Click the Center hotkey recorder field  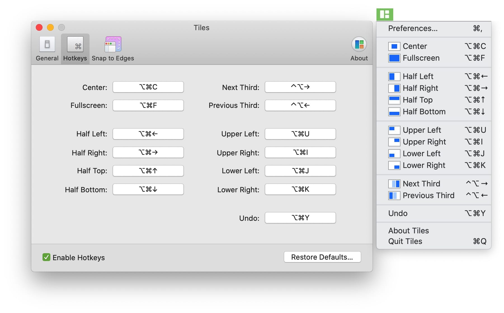[x=148, y=87]
